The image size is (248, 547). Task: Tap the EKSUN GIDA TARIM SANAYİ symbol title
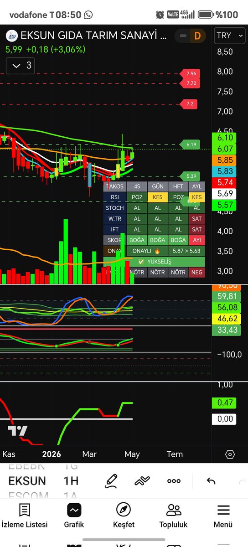coord(93,36)
